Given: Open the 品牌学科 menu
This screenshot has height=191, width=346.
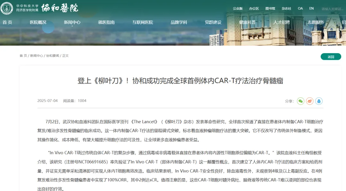Looking at the screenshot, I should coord(179,22).
